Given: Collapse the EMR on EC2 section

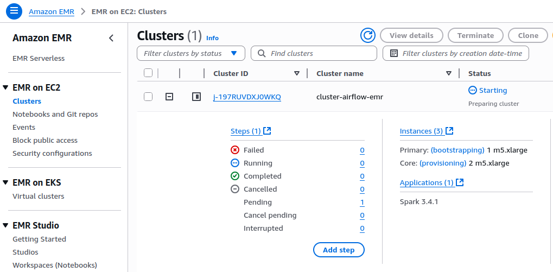Looking at the screenshot, I should pos(6,87).
